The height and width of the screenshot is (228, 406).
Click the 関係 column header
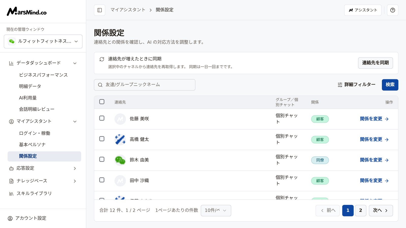tap(315, 102)
